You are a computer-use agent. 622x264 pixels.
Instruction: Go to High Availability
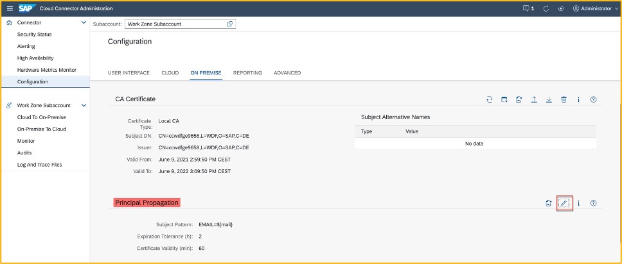click(x=35, y=58)
